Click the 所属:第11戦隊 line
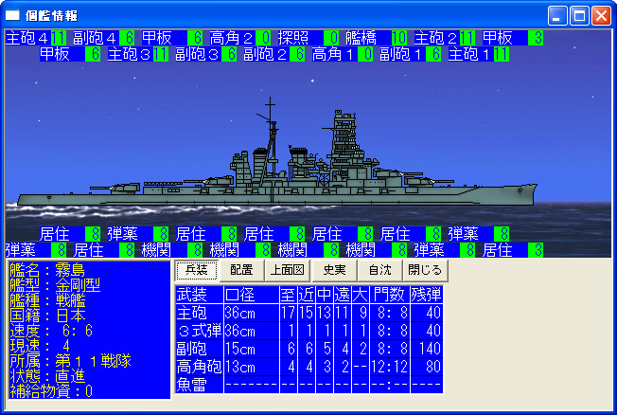This screenshot has height=415, width=617. (70, 361)
